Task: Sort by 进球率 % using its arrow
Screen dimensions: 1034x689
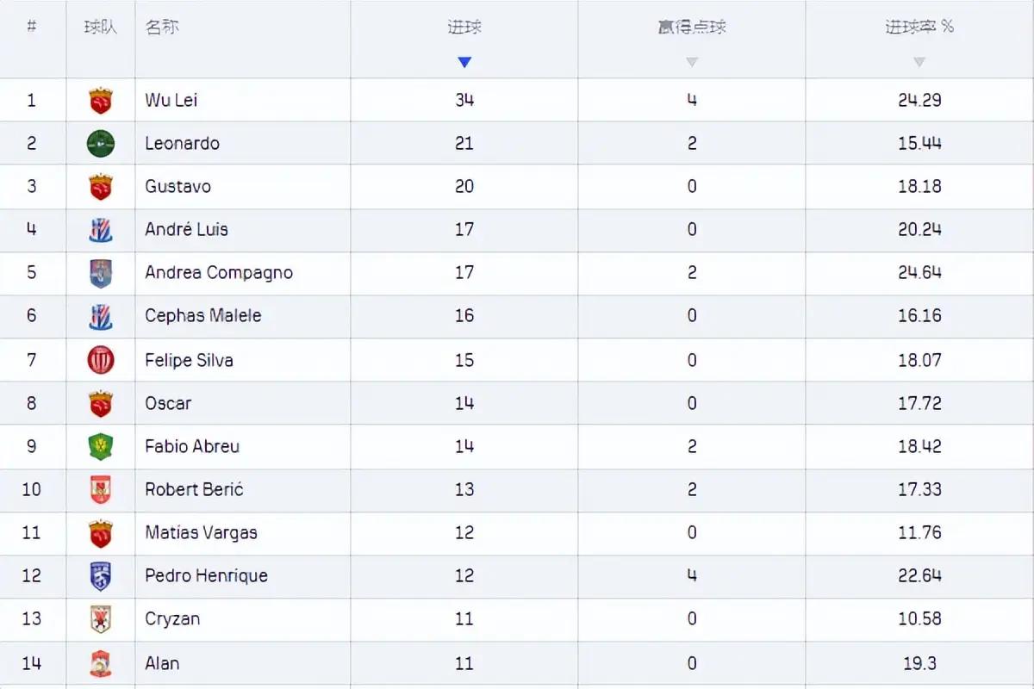Action: pyautogui.click(x=919, y=62)
